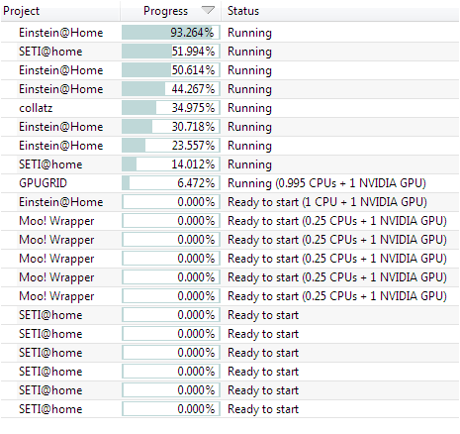Select the Einstein@Home task at 93.264%
Screen dimensions: 460x434
coord(230,33)
